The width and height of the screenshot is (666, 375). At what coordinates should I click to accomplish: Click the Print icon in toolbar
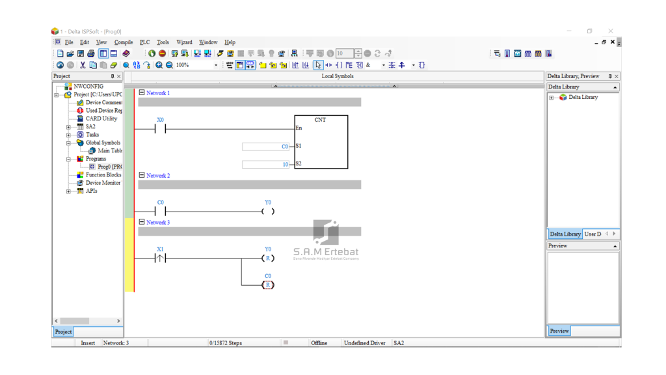pos(91,54)
